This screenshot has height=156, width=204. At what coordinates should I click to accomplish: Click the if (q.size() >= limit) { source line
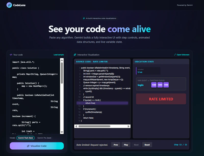[x=92, y=100]
